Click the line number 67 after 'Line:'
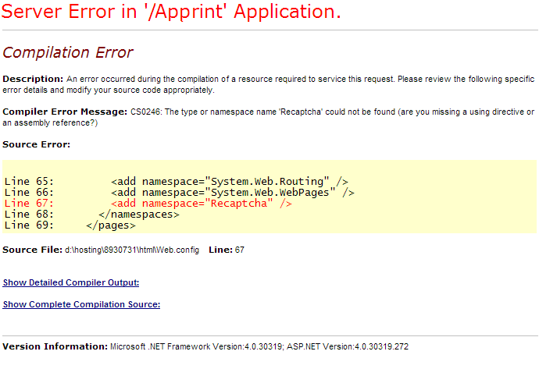The width and height of the screenshot is (539, 369). (240, 250)
